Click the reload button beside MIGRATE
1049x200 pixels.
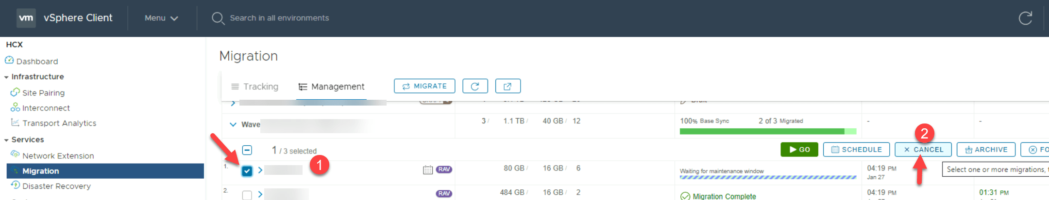(x=475, y=86)
